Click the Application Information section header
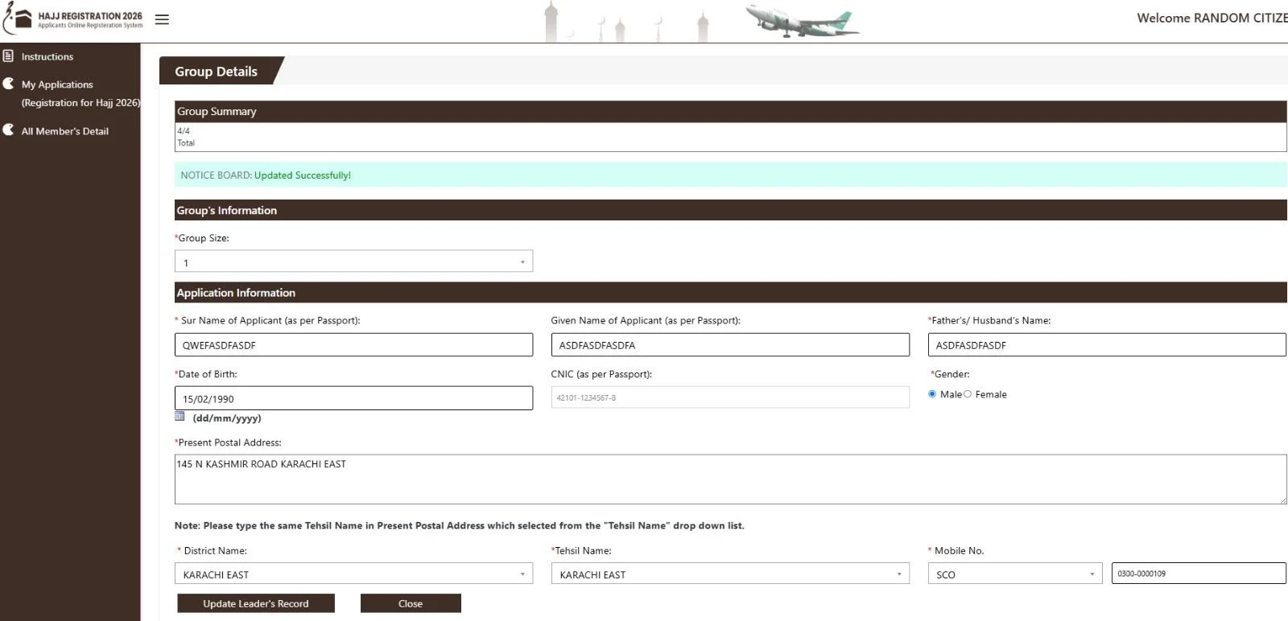Image resolution: width=1288 pixels, height=621 pixels. click(x=730, y=293)
